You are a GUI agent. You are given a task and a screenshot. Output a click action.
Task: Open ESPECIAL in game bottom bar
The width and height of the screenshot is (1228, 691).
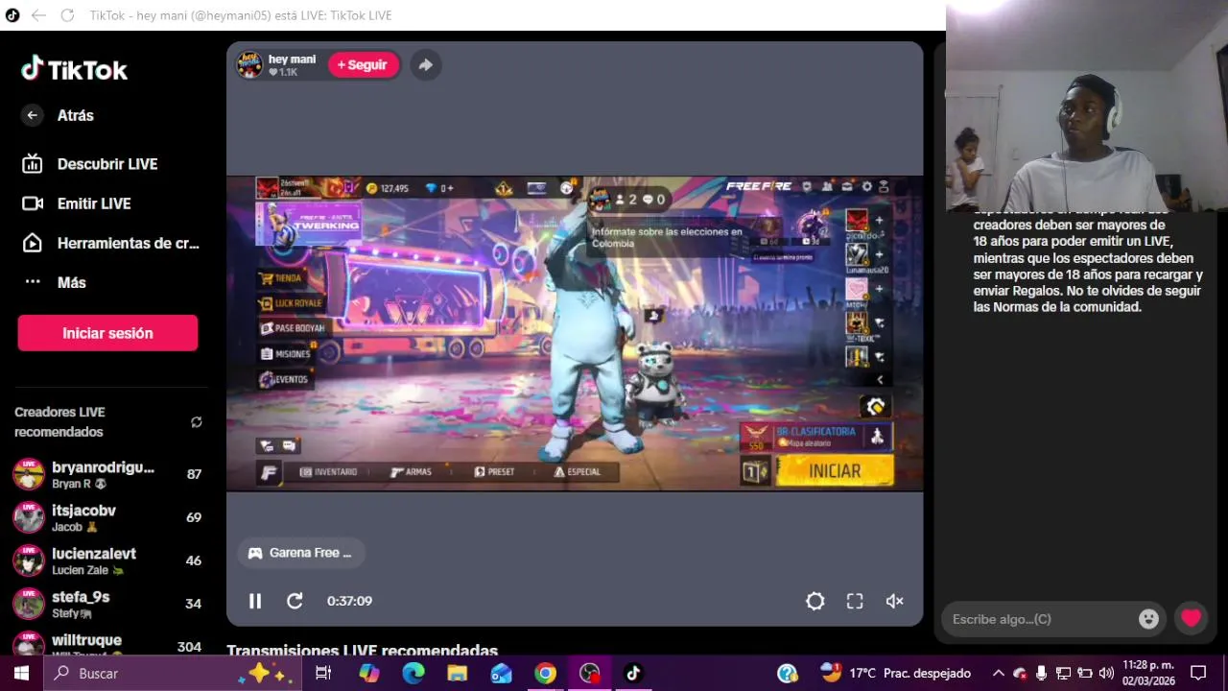(x=578, y=472)
